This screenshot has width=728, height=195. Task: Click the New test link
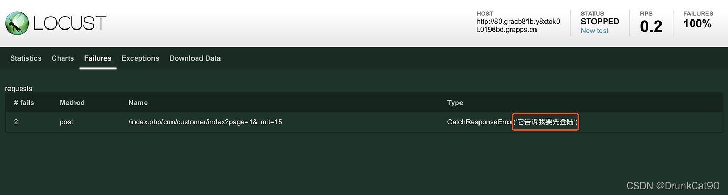coord(595,31)
